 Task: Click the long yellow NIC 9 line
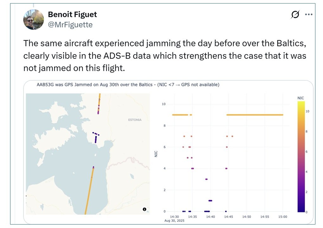(x=255, y=115)
